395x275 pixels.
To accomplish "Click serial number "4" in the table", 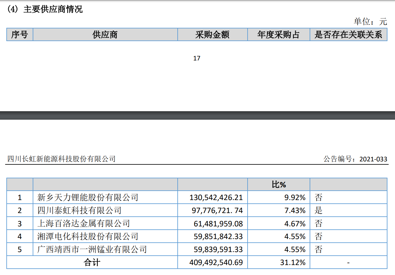I will tap(20, 237).
